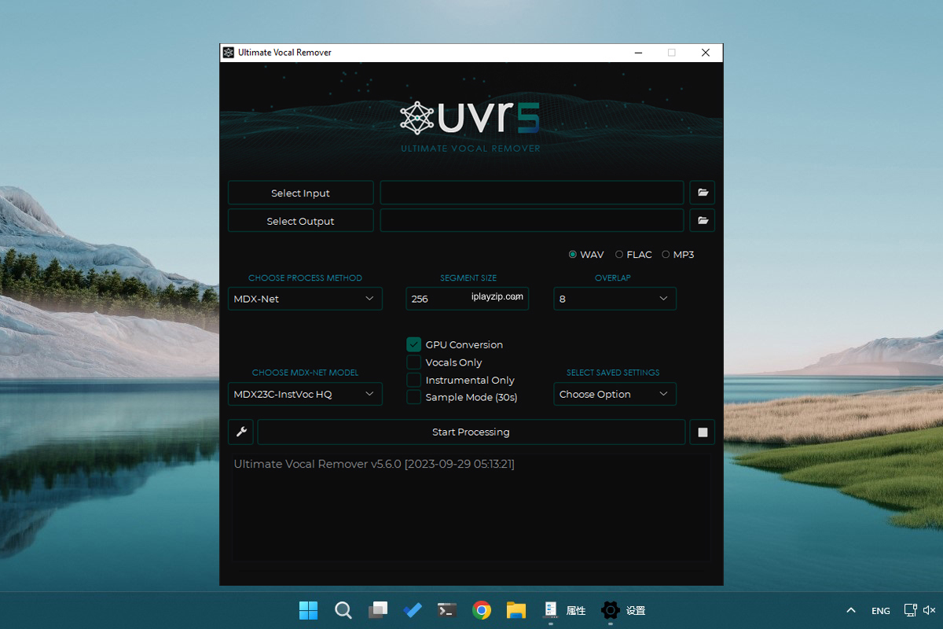
Task: Click the Select Saved Settings label
Action: tap(613, 373)
